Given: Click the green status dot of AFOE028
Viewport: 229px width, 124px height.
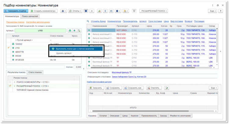Looking at the screenshot, I should [13, 60].
